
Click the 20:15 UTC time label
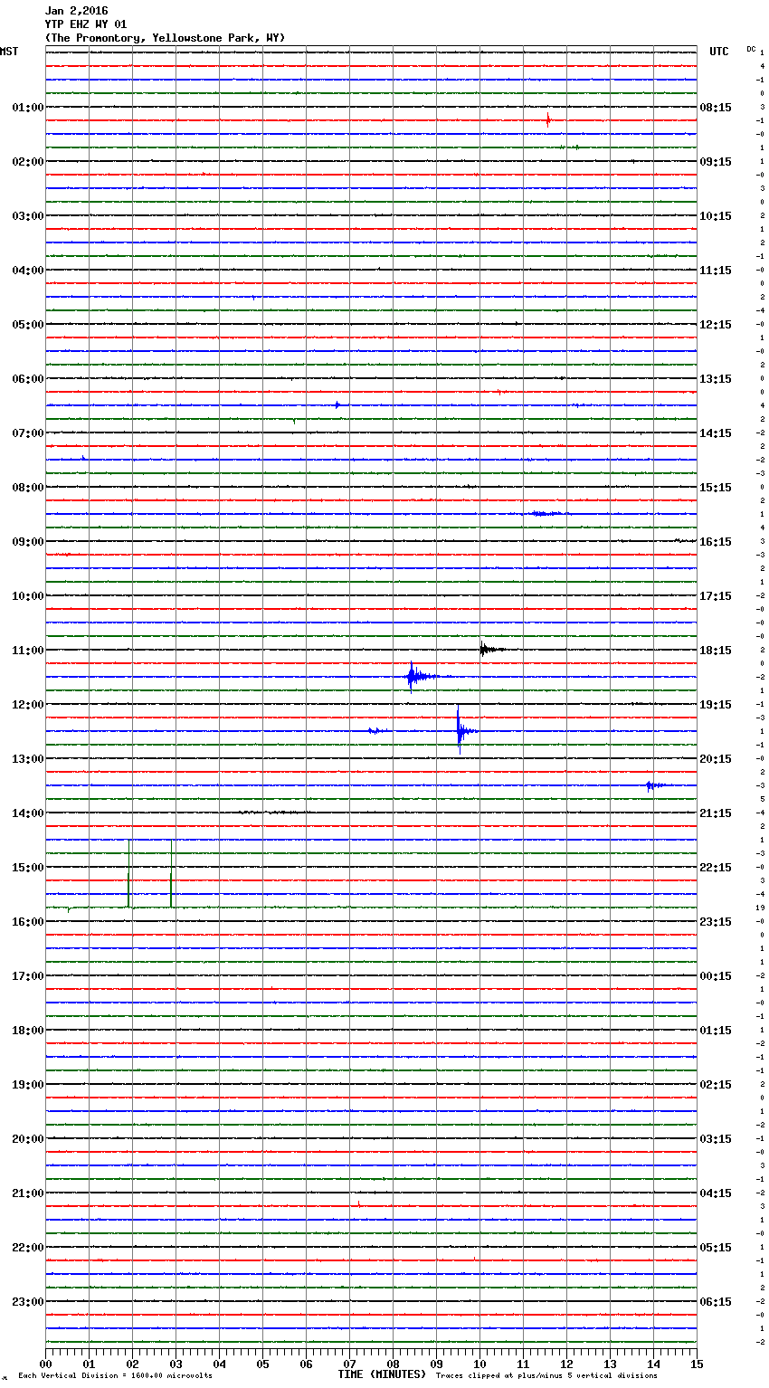point(716,759)
